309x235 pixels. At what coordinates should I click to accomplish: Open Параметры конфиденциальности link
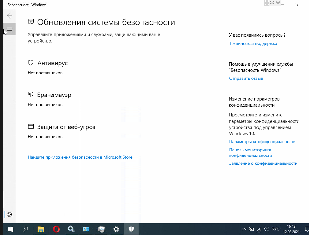pyautogui.click(x=262, y=142)
